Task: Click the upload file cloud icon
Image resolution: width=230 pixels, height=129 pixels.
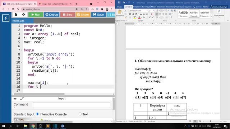Action: pyautogui.click(x=24, y=14)
